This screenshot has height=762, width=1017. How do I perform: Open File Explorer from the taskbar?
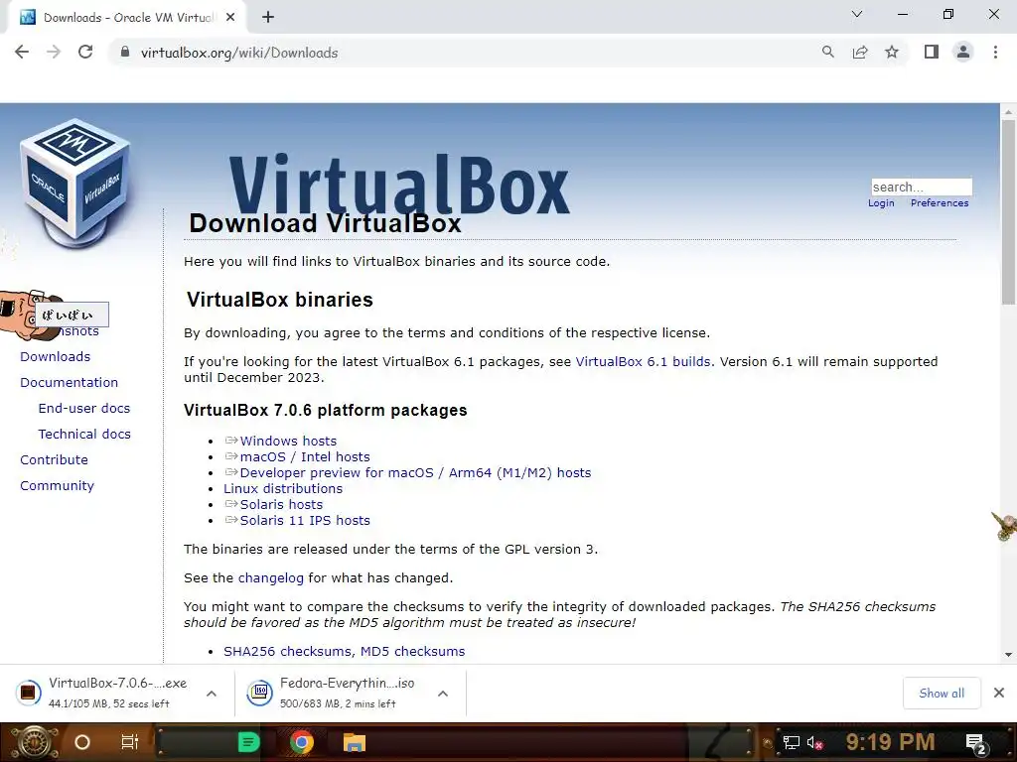point(355,742)
